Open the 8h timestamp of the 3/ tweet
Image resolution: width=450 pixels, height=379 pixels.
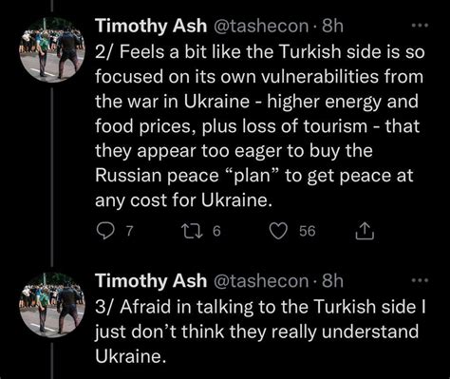point(332,281)
